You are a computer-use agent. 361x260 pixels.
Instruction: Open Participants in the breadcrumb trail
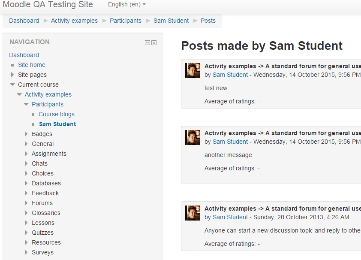[126, 21]
